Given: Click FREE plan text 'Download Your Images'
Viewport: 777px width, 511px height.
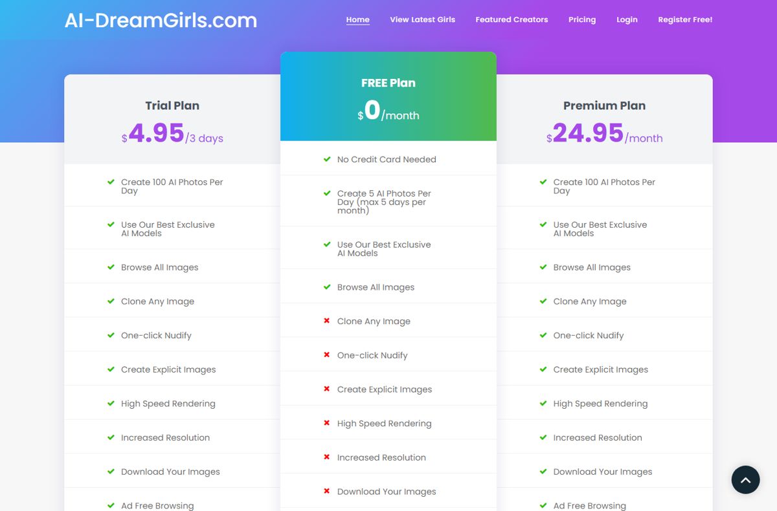Looking at the screenshot, I should tap(387, 492).
